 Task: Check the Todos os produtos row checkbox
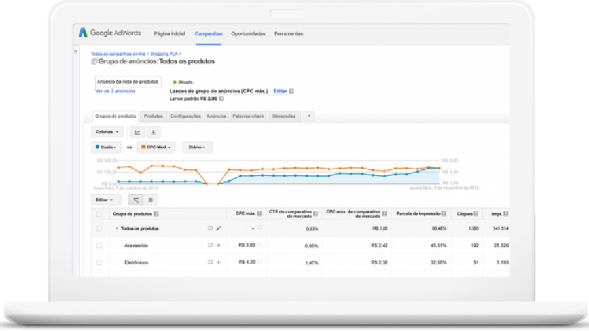click(x=99, y=228)
